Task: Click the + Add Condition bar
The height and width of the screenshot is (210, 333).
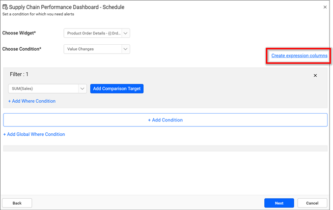Action: coord(165,120)
